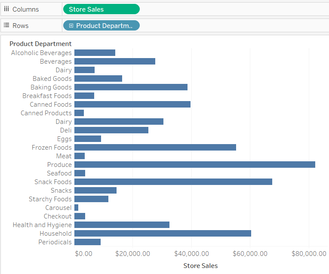
Task: Select the Health and Hygiene row label
Action: pos(42,225)
